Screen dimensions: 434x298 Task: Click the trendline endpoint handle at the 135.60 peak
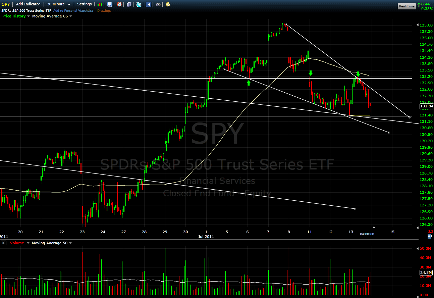285,24
